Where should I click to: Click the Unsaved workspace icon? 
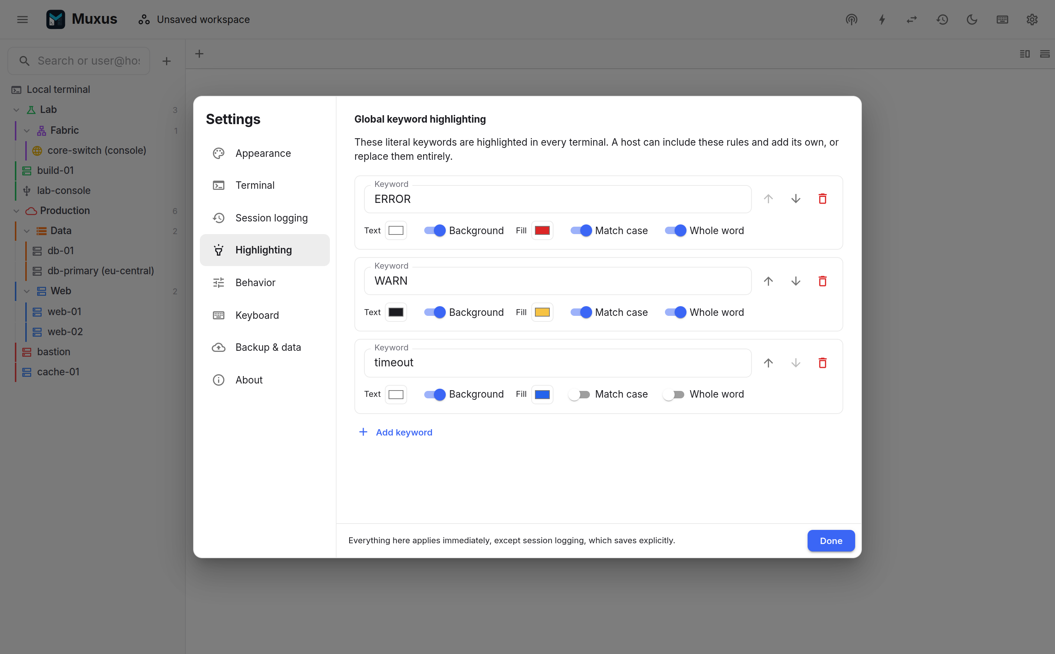tap(144, 19)
